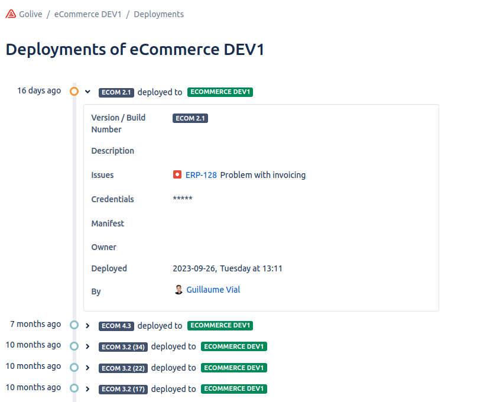The image size is (490, 402).
Task: Click Guillaume Vial's avatar picture
Action: click(x=179, y=290)
